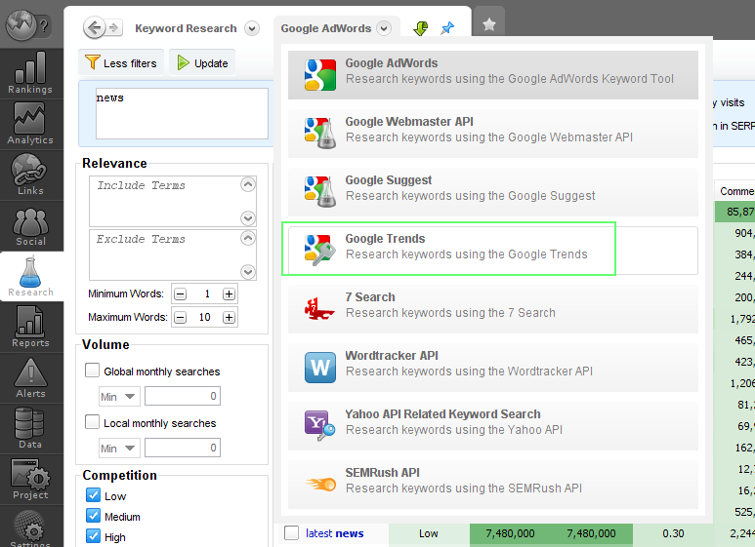Click the Include Terms field
The height and width of the screenshot is (547, 755).
point(164,201)
